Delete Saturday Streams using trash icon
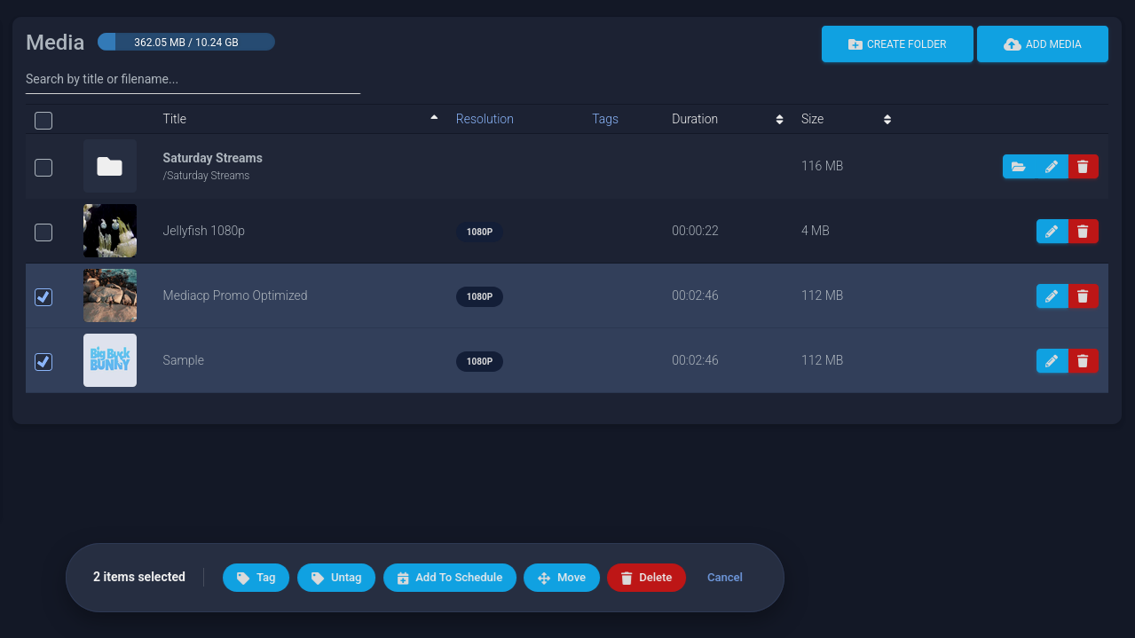Image resolution: width=1135 pixels, height=638 pixels. click(1083, 167)
